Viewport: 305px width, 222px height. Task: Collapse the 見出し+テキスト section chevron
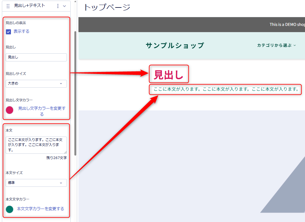(64, 6)
